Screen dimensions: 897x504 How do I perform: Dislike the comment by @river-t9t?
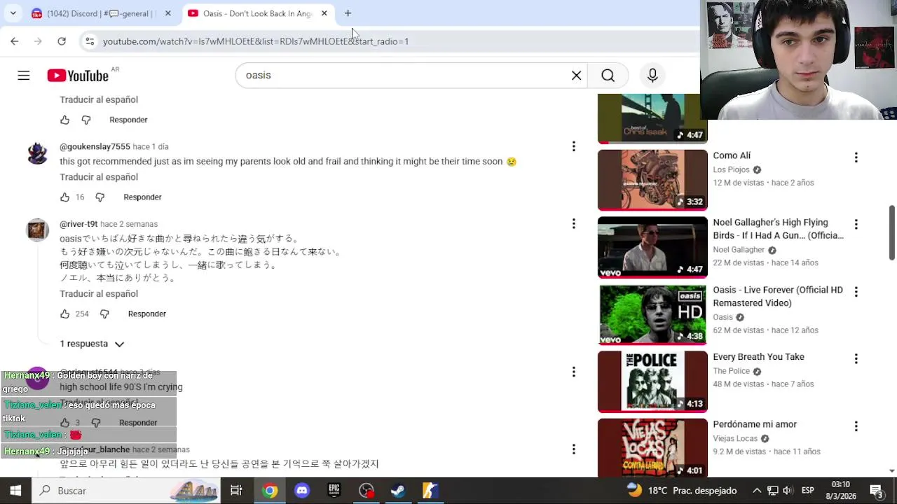104,314
